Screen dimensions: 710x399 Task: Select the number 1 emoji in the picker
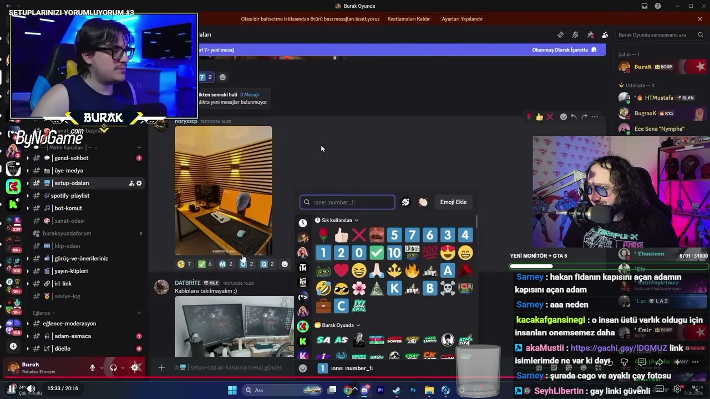point(323,253)
